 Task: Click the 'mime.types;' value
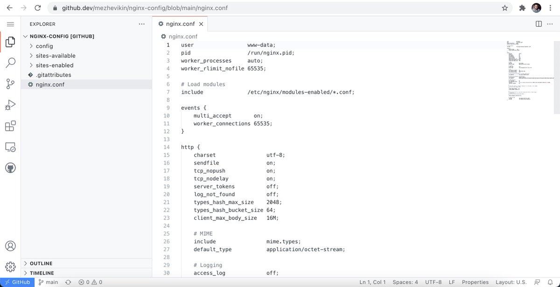pos(284,241)
